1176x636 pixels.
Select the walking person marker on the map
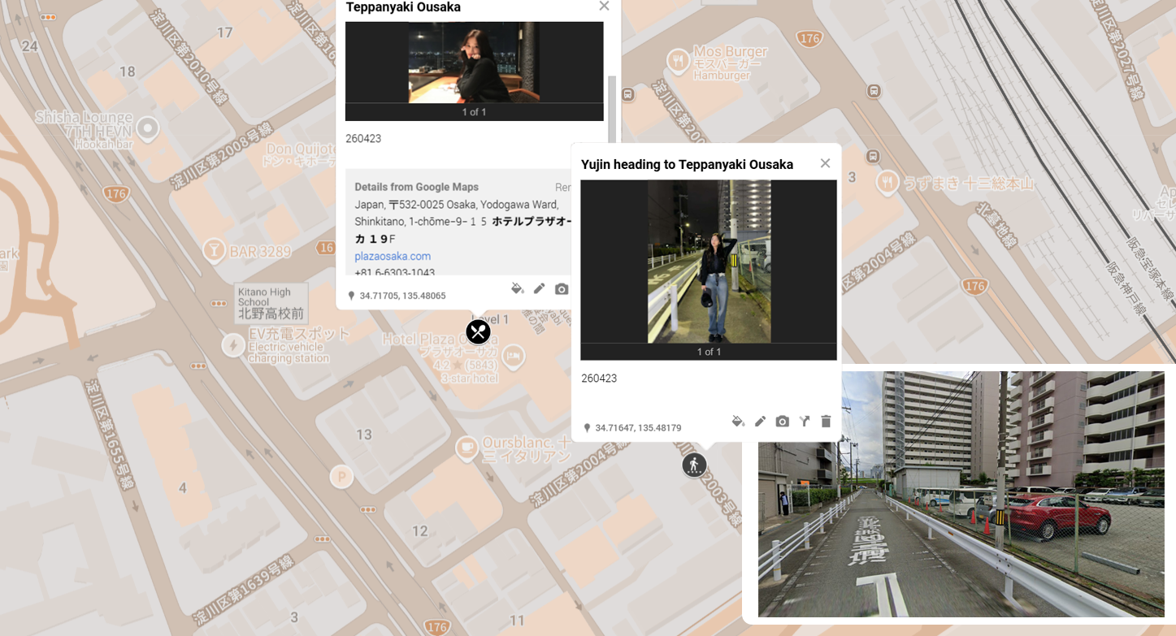tap(694, 465)
